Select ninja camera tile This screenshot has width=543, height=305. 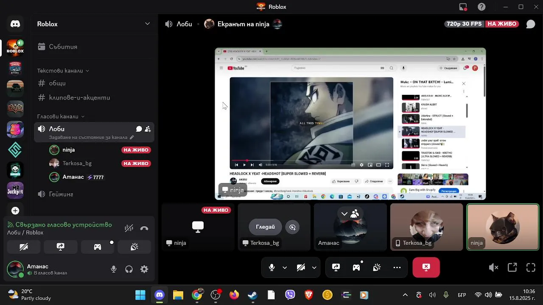click(503, 227)
